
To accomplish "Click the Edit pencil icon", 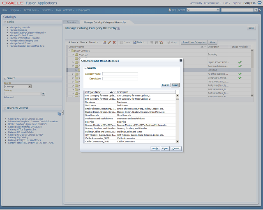I will click(109, 42).
